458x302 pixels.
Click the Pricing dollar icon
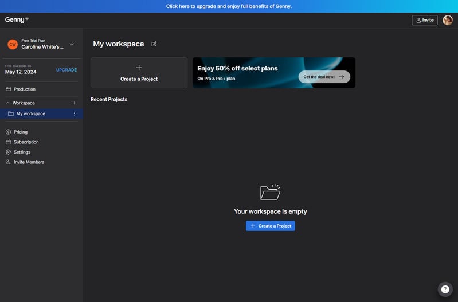8,132
